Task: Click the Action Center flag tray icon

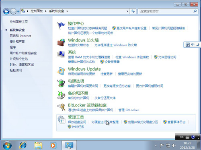Action: coord(162,145)
